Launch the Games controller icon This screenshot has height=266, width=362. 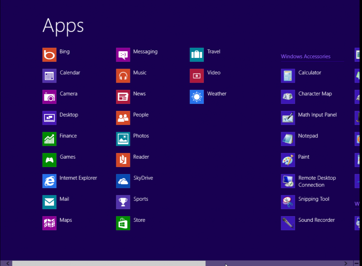49,160
